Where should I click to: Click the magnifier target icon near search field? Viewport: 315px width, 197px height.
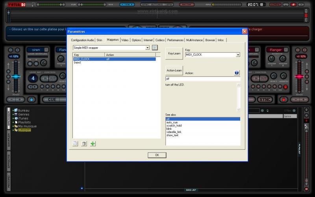coord(262,111)
